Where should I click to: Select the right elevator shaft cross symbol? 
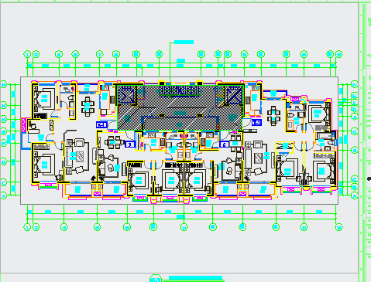tap(235, 95)
